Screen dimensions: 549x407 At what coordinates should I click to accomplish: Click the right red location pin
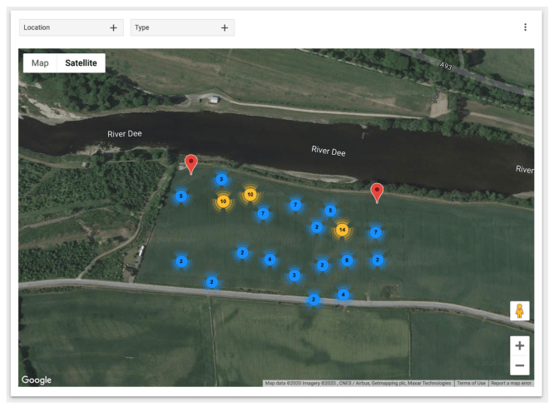click(x=377, y=193)
